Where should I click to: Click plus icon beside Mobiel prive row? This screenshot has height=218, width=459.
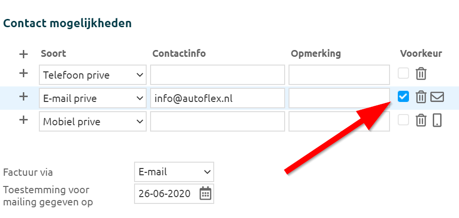(x=23, y=120)
